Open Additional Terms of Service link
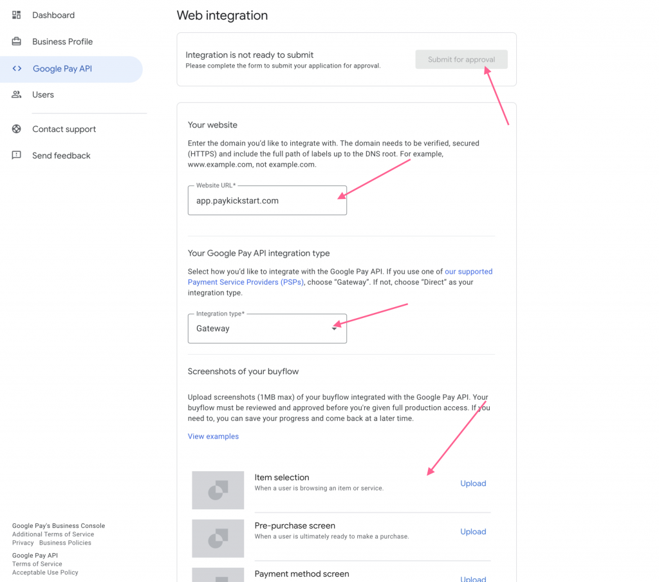This screenshot has width=659, height=582. pyautogui.click(x=53, y=534)
